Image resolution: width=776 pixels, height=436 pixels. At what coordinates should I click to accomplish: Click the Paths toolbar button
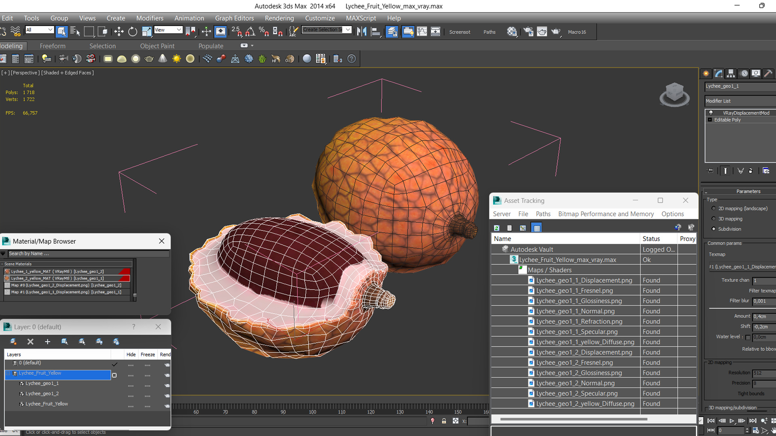(489, 32)
